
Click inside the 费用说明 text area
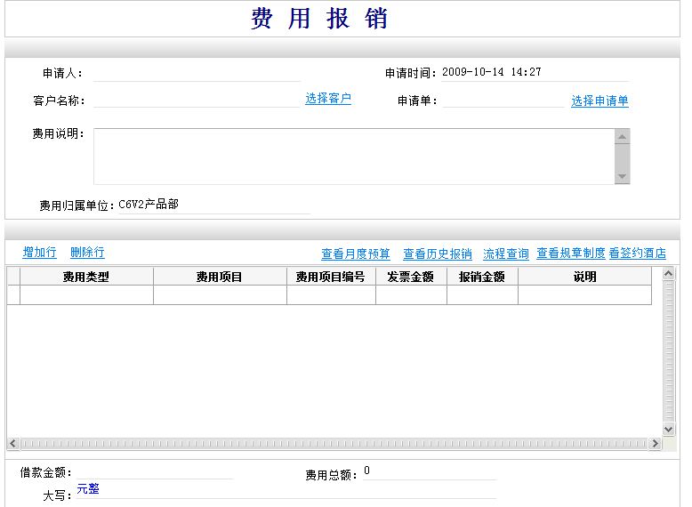click(353, 156)
